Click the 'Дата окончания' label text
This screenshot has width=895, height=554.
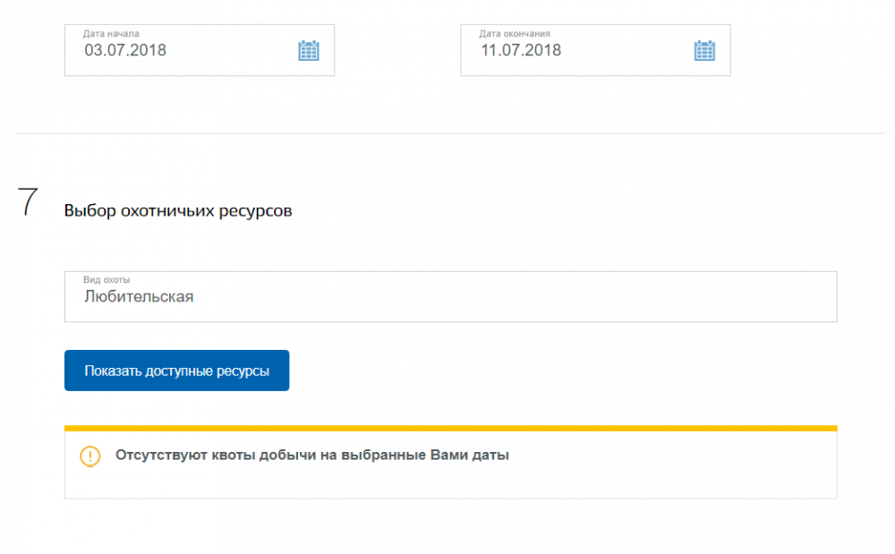click(x=515, y=34)
